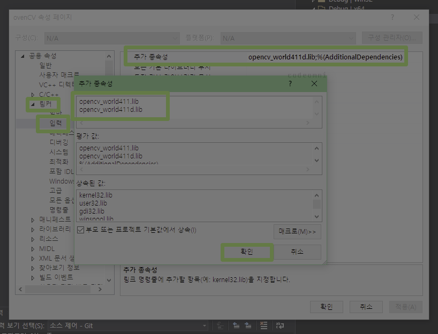Click up arrow of property tree scrollbar

click(109, 56)
